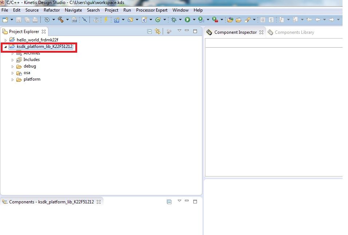
Task: Open the Refactor menu
Action: point(52,10)
